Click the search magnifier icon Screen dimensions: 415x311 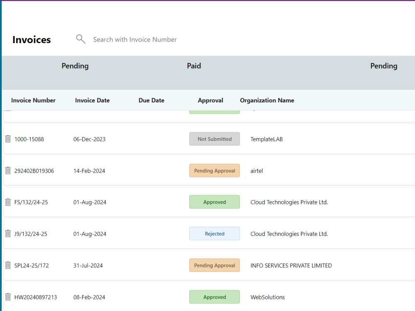[81, 39]
